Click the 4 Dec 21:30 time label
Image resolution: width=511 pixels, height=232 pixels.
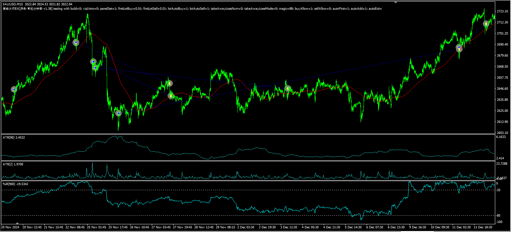(332, 227)
